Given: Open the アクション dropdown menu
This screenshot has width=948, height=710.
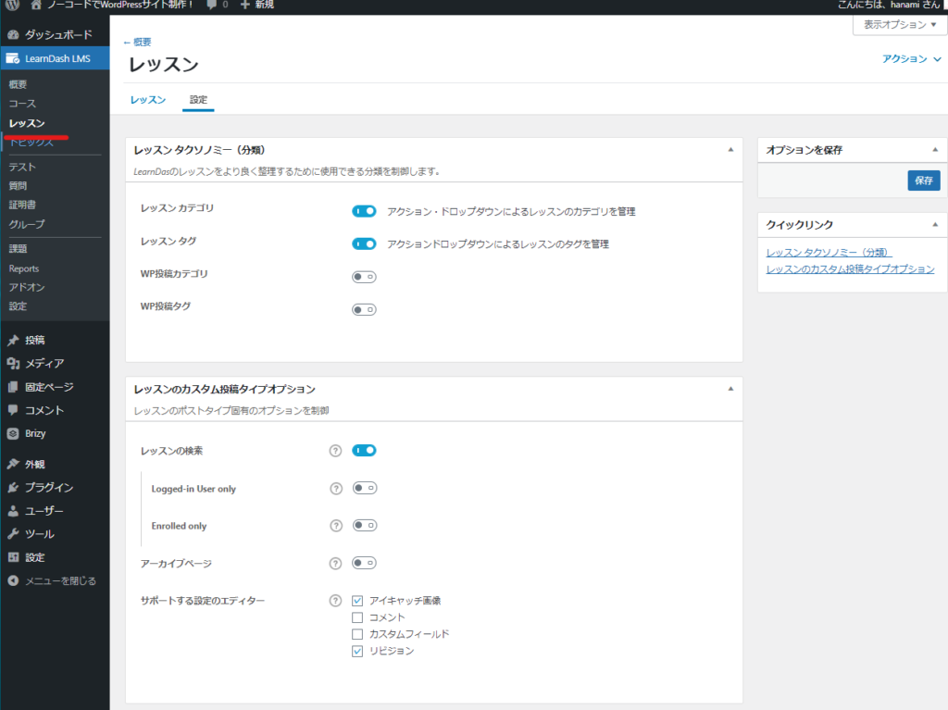Looking at the screenshot, I should click(911, 58).
